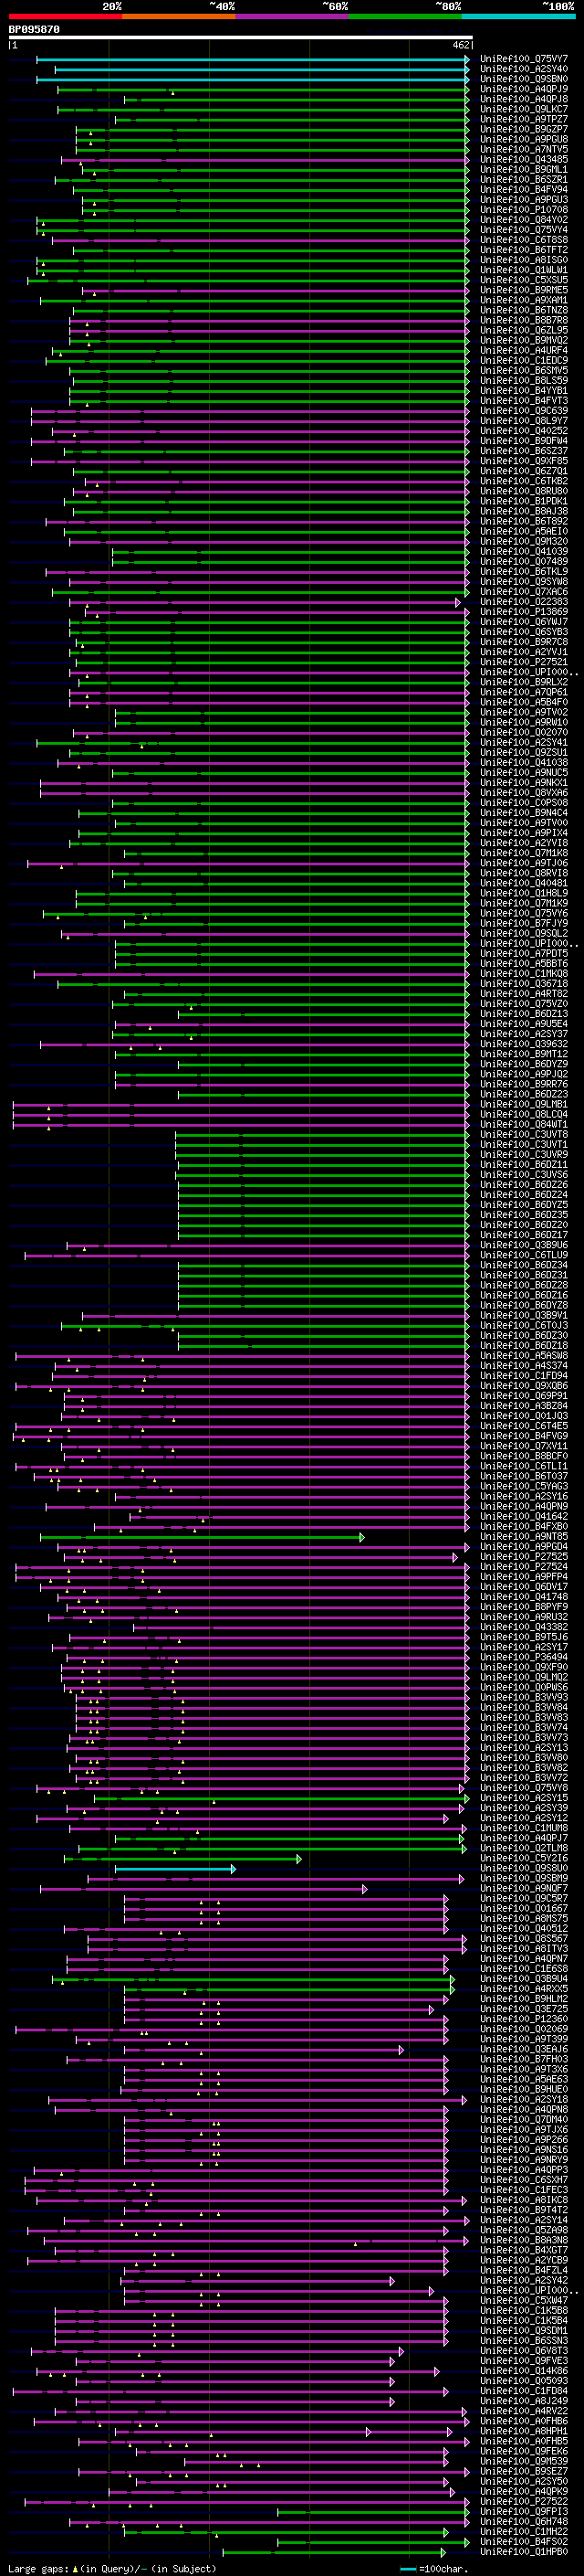
Task: Click the white query sequence bar
Action: pyautogui.click(x=241, y=38)
